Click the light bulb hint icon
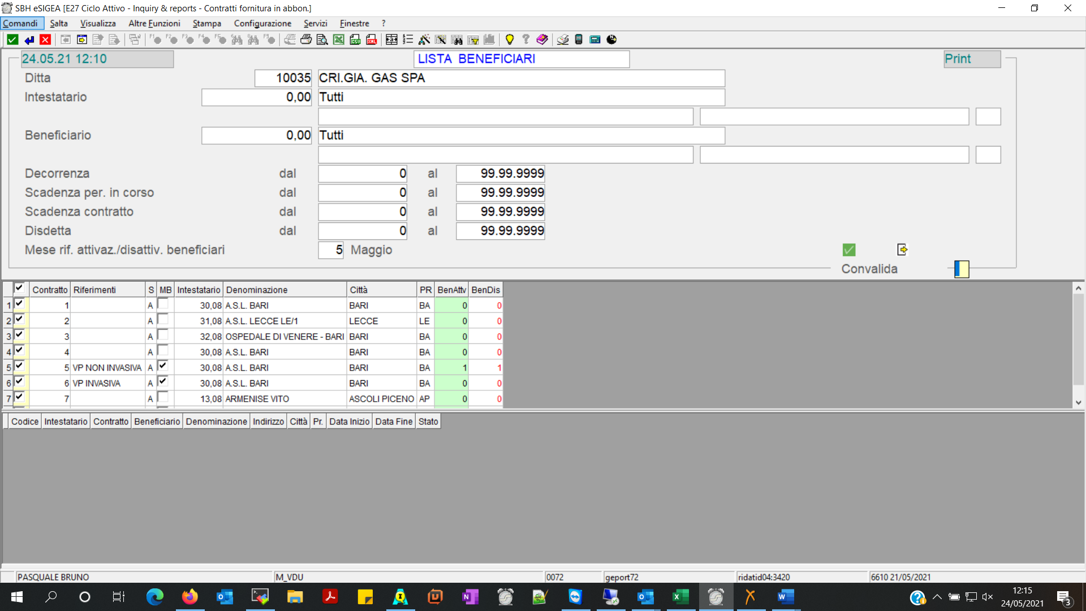The image size is (1086, 611). coord(509,40)
